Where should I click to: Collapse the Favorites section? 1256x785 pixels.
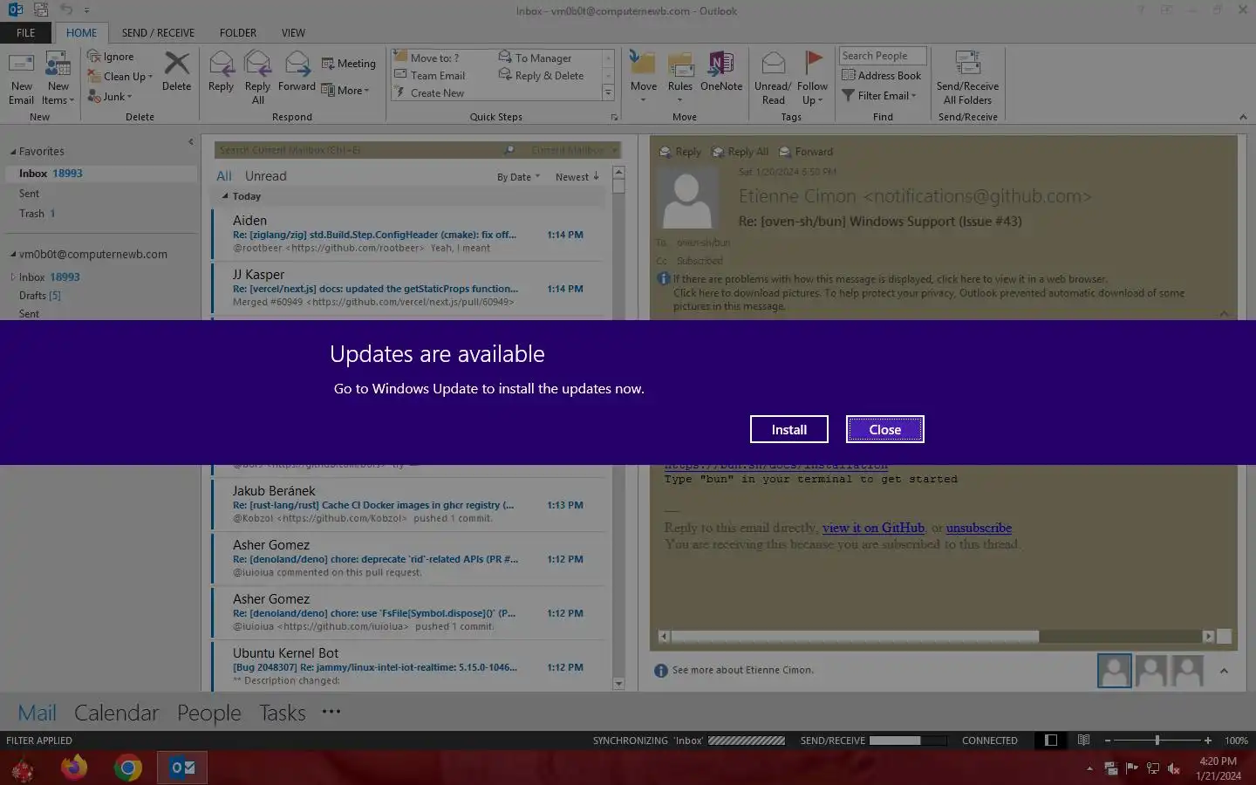(13, 152)
